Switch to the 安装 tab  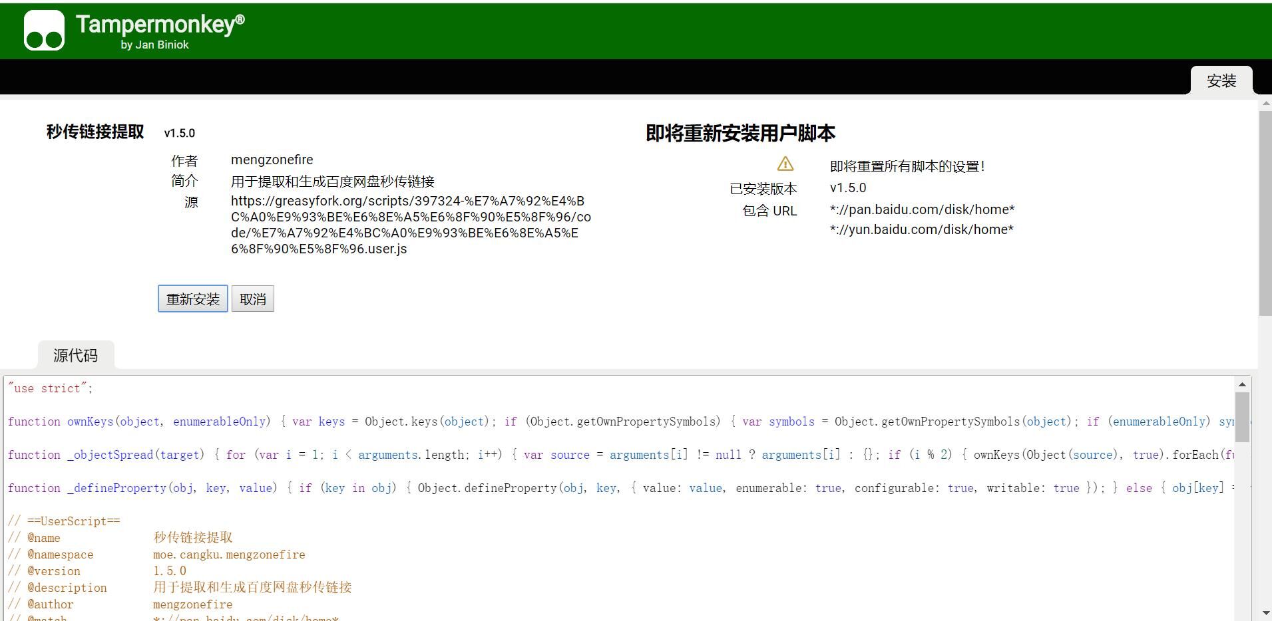coord(1221,81)
